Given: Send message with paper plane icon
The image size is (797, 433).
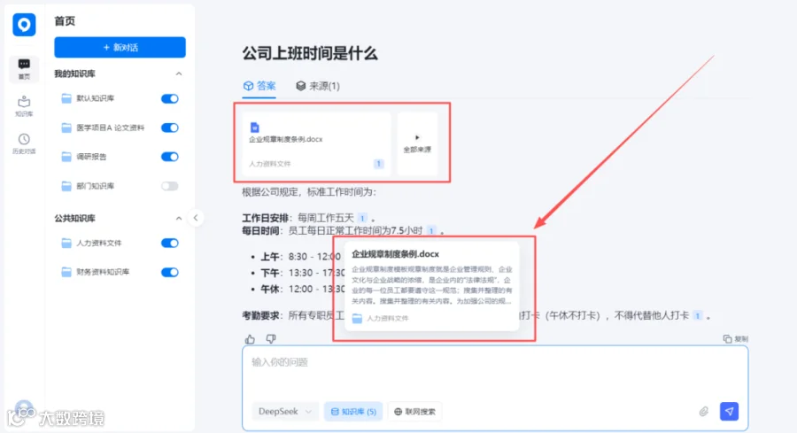Looking at the screenshot, I should point(729,411).
